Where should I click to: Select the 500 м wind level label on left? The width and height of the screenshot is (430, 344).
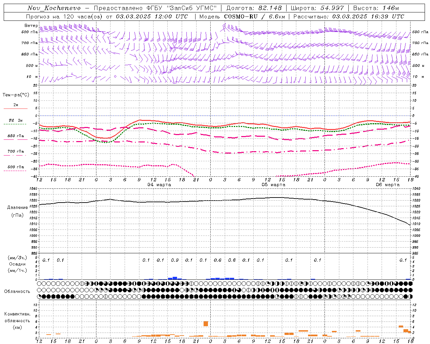32,66
